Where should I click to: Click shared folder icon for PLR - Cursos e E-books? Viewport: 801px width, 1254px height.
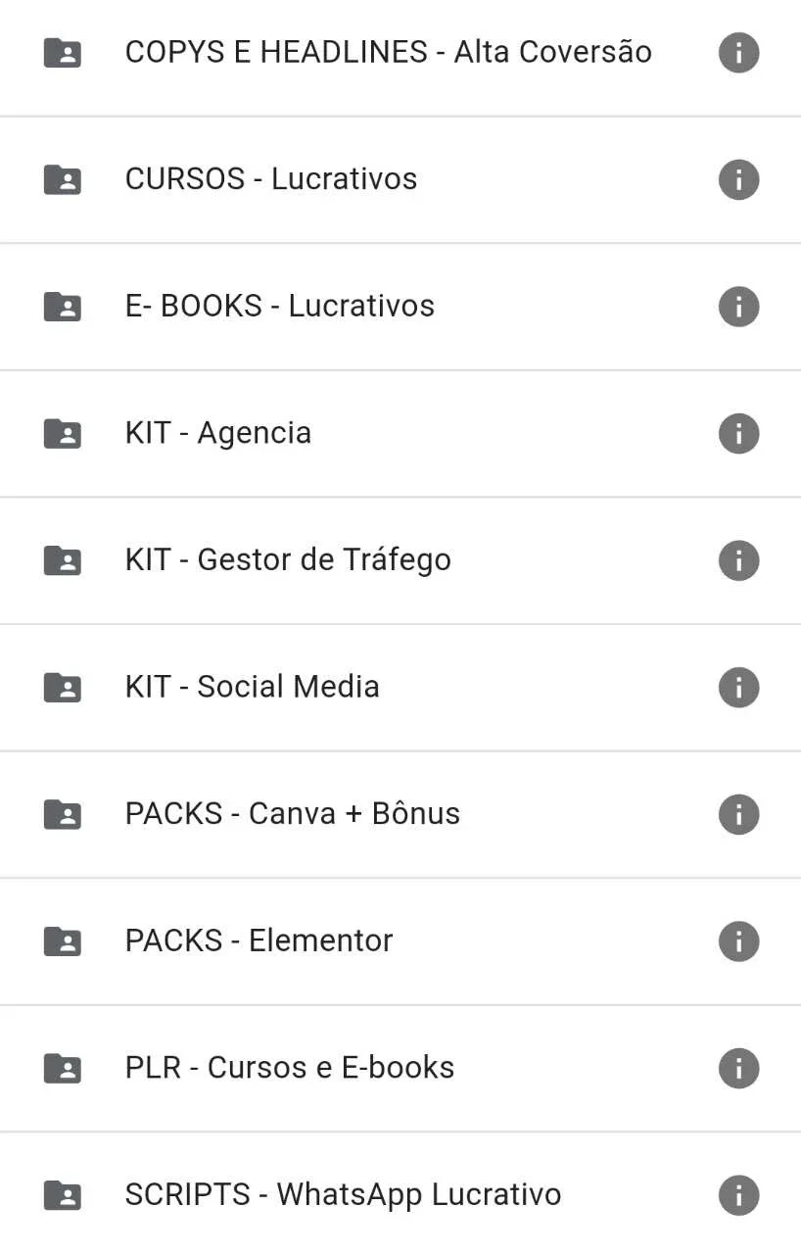click(63, 1068)
